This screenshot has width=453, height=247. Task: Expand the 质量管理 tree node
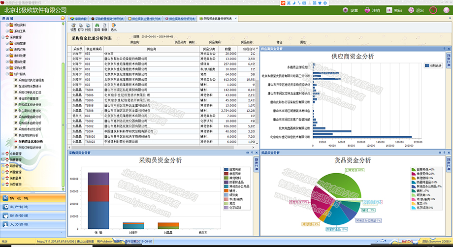(3, 172)
